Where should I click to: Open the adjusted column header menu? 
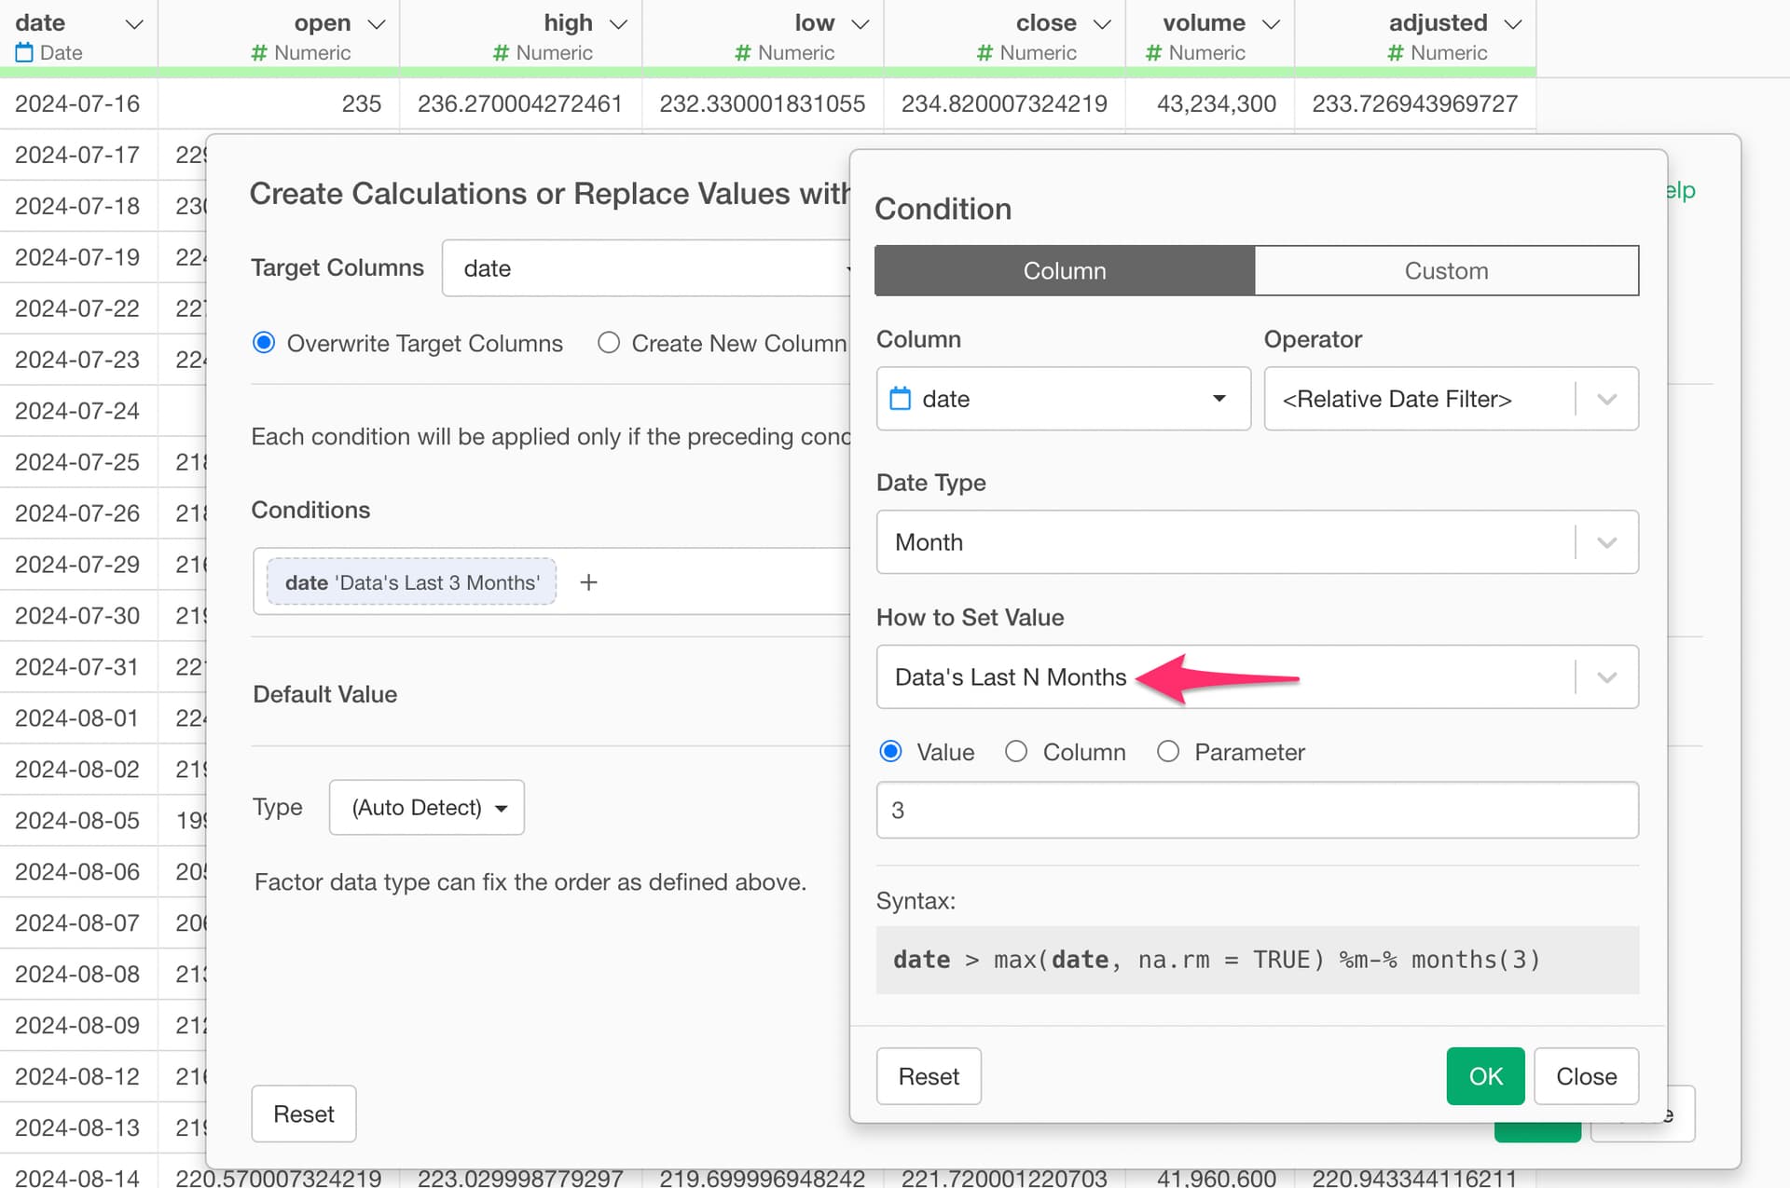tap(1513, 24)
